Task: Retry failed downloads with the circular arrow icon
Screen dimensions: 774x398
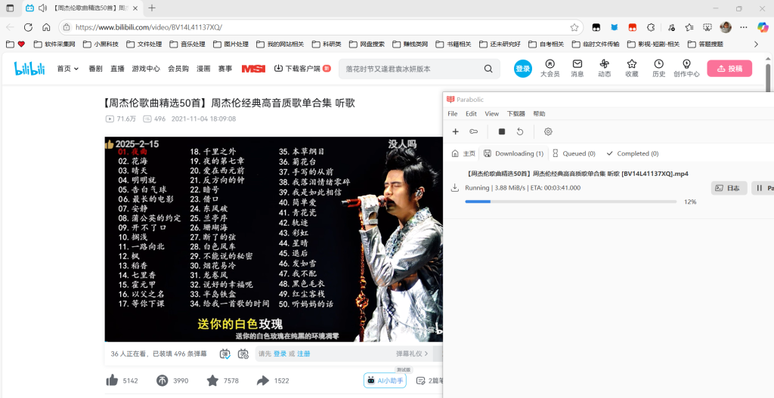Action: click(x=520, y=131)
